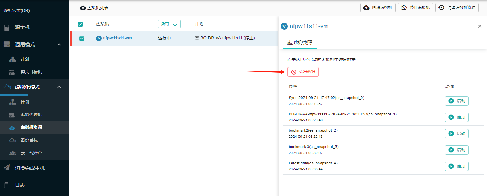This screenshot has height=196, width=487.
Task: Click the 回滚虚拟机 button
Action: (x=378, y=7)
